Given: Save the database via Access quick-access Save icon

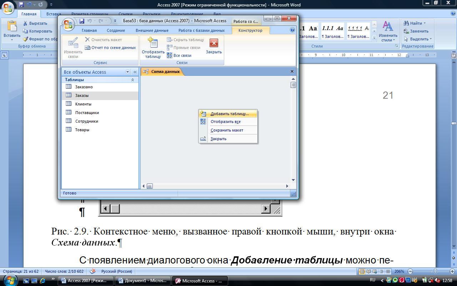Looking at the screenshot, I should (x=82, y=21).
